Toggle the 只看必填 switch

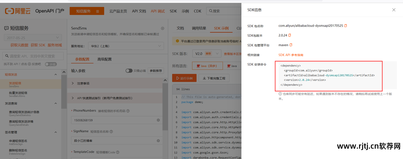click(x=129, y=71)
